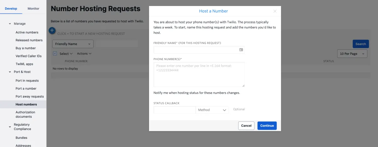Viewport: 378px width, 147px height.
Task: Collapse the Manage section chevron
Action: click(10, 24)
